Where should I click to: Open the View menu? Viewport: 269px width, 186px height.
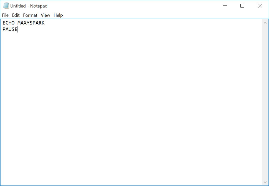(46, 15)
